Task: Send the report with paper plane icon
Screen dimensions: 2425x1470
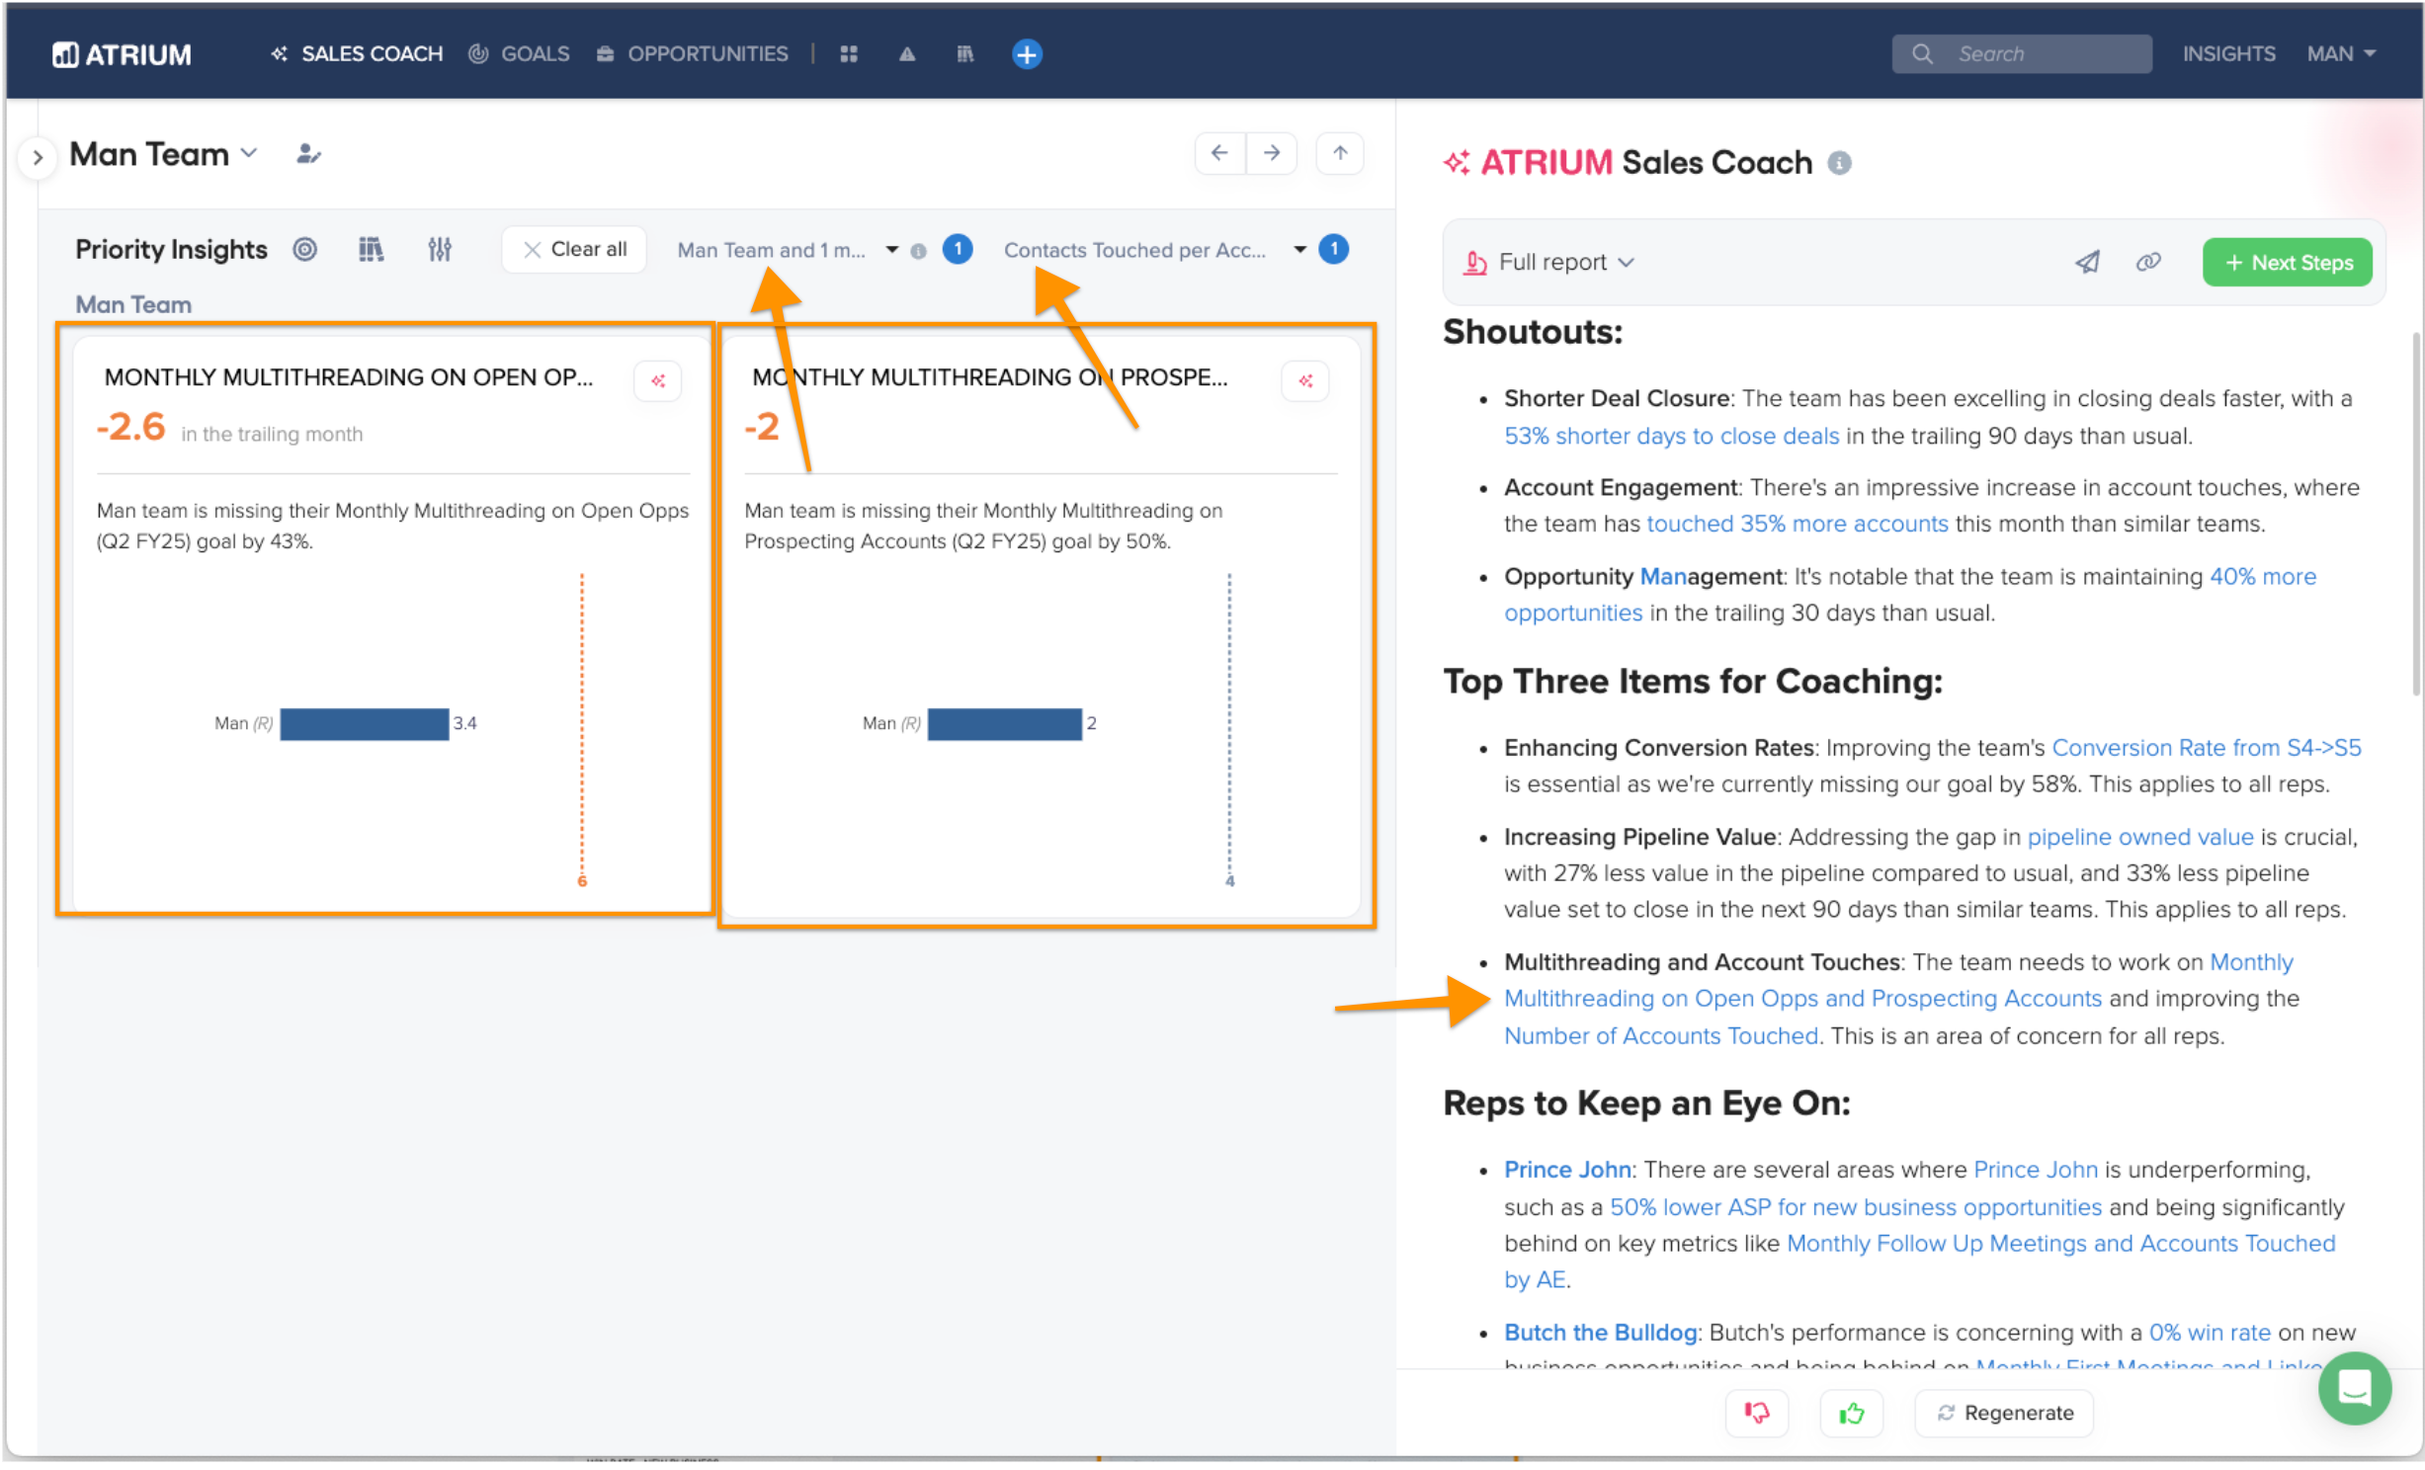Action: [2086, 262]
